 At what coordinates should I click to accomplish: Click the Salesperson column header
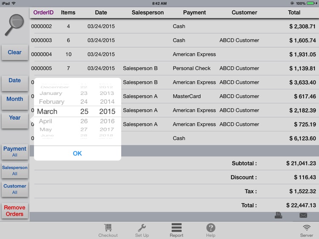point(148,13)
